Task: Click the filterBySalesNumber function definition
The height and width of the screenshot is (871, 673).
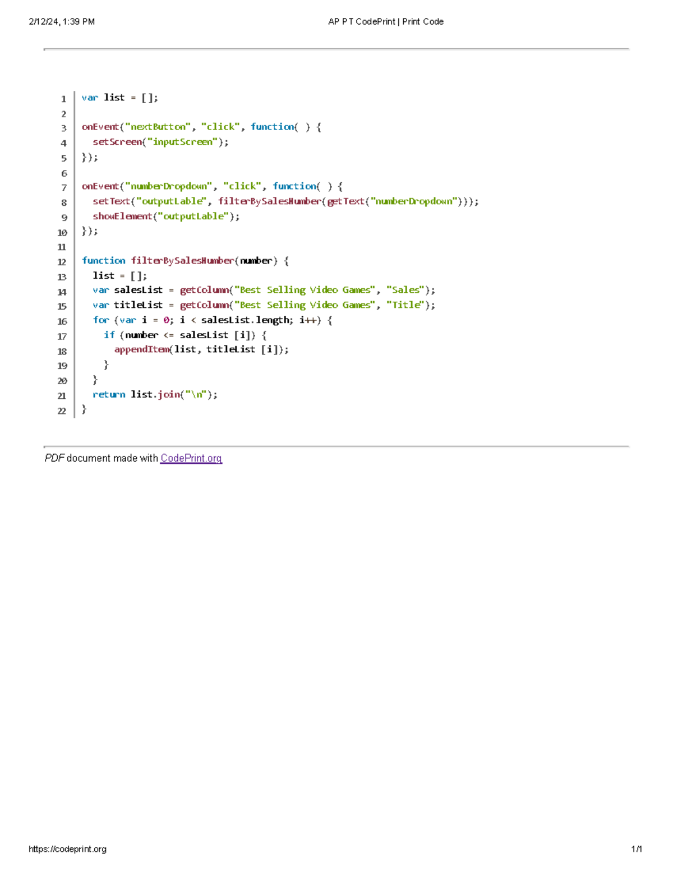Action: coord(185,260)
